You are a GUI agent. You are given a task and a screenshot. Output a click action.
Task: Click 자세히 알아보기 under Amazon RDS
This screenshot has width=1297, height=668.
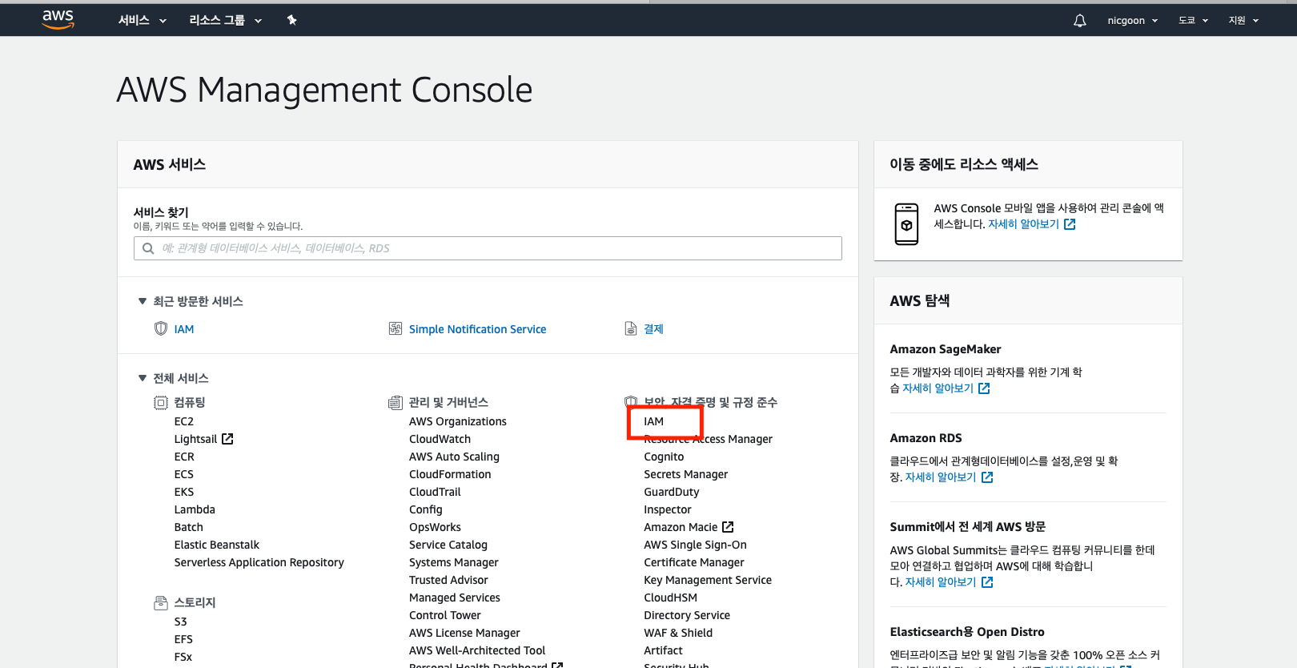pyautogui.click(x=941, y=477)
